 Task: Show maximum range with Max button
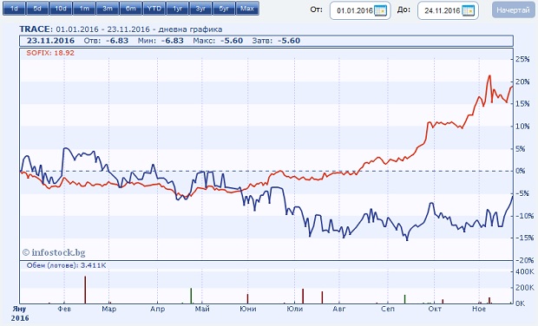tap(247, 9)
